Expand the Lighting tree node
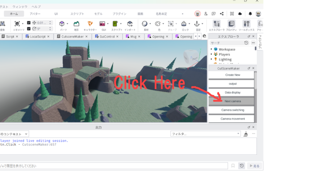This screenshot has height=176, width=313. point(211,59)
